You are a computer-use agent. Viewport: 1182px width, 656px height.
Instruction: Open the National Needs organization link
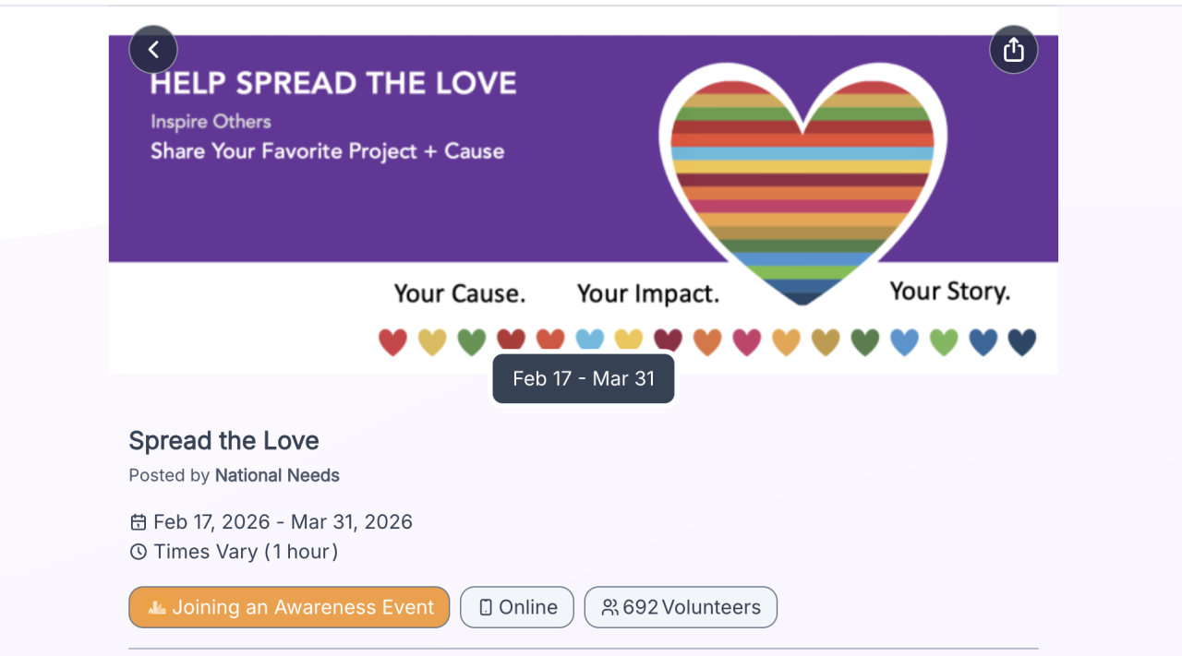(277, 475)
